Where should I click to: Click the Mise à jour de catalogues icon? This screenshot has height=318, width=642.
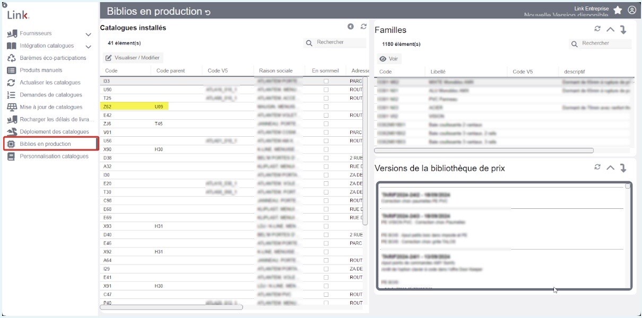coord(11,107)
